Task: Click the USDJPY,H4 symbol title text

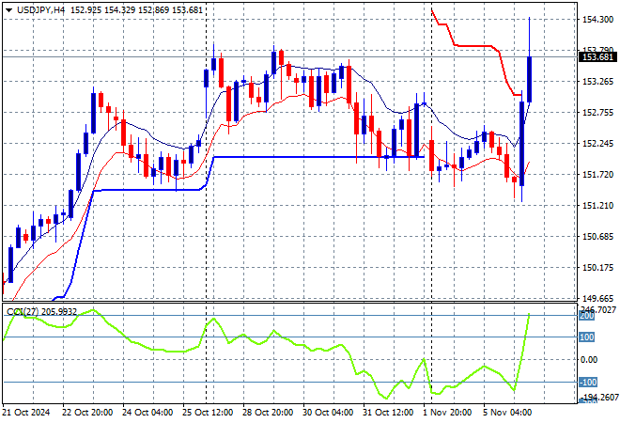Action: point(40,10)
